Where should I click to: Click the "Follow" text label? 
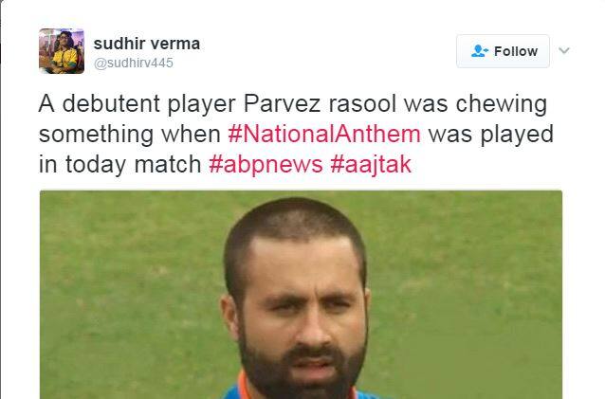tap(516, 51)
